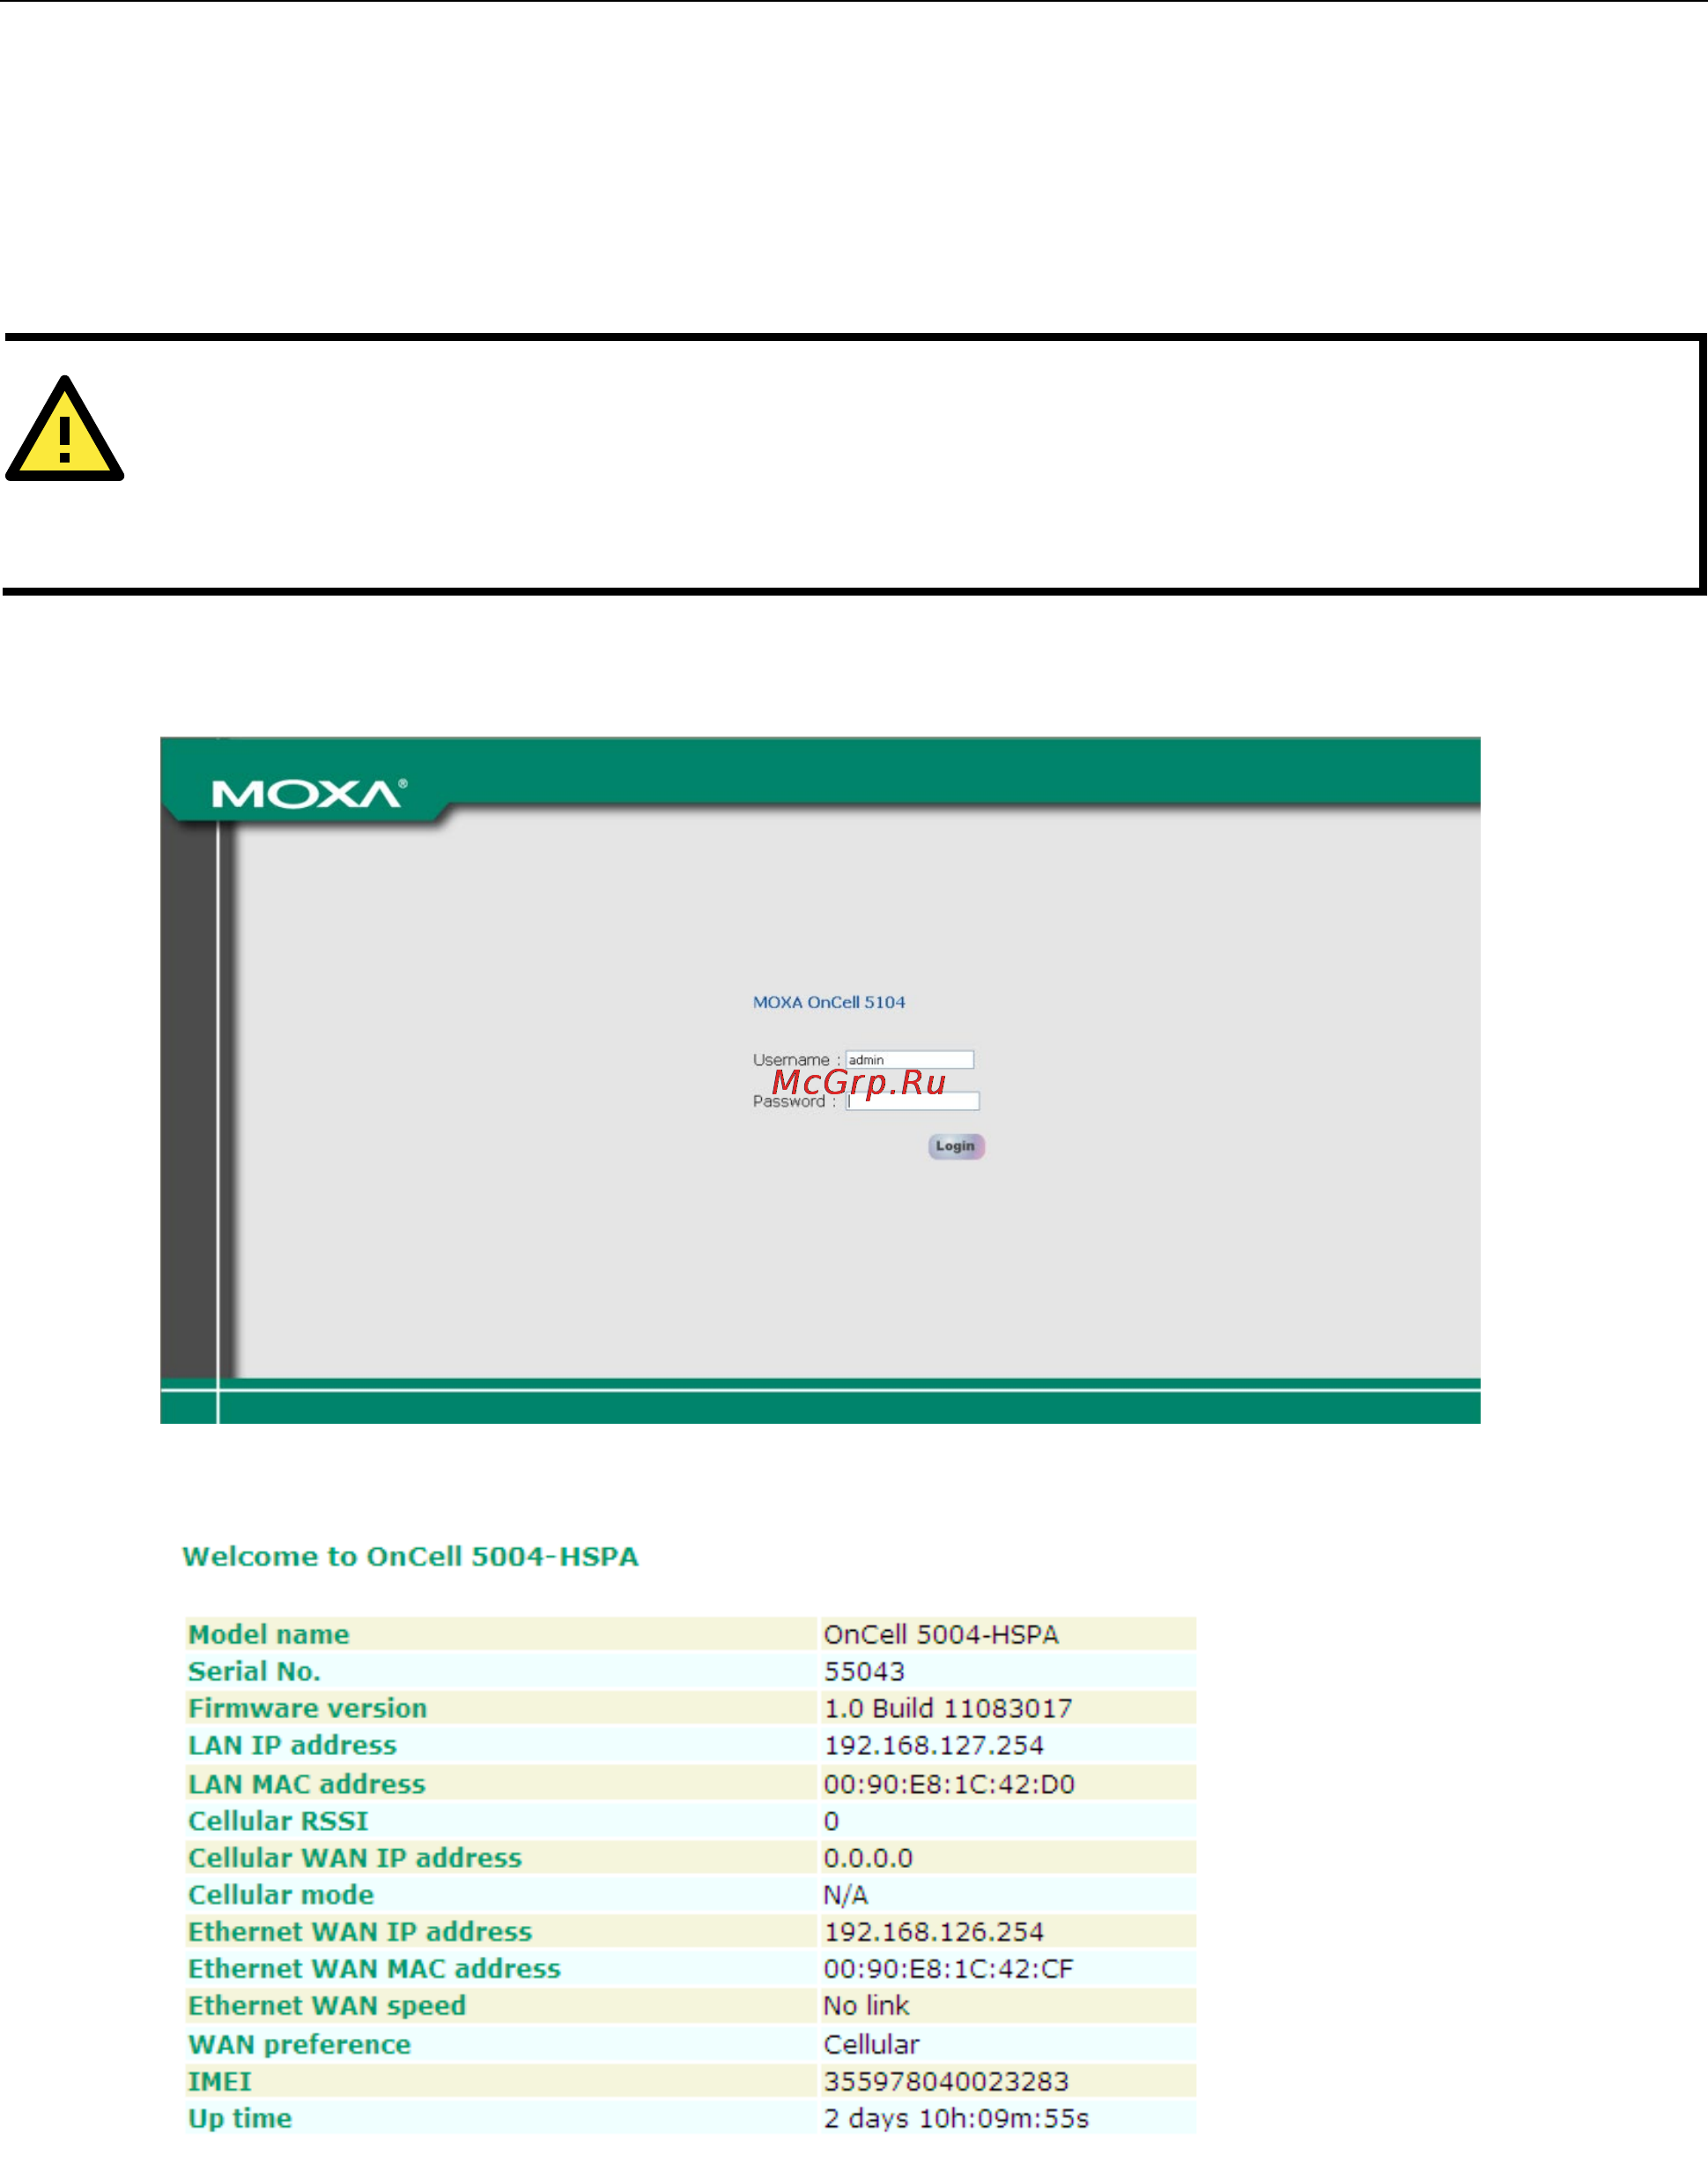
Task: Click the value '00:90:E8:1C:42:CF'
Action: [x=948, y=1969]
